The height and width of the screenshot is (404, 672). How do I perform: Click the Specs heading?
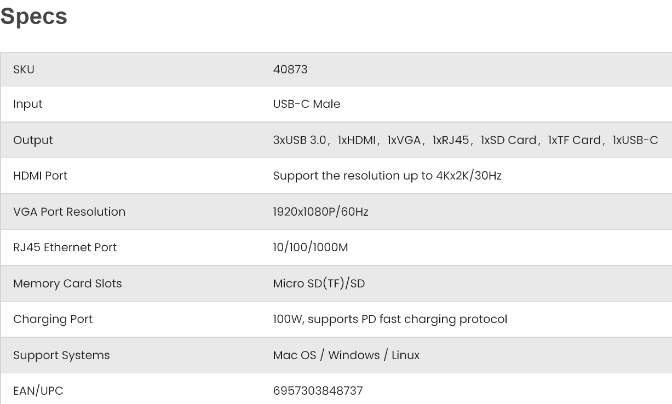(34, 16)
